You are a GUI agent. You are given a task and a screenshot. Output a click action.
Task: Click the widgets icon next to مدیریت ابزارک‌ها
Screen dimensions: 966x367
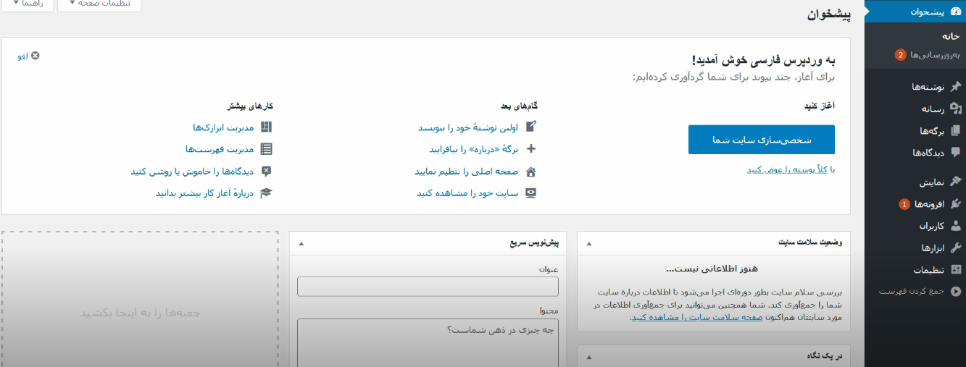click(266, 127)
